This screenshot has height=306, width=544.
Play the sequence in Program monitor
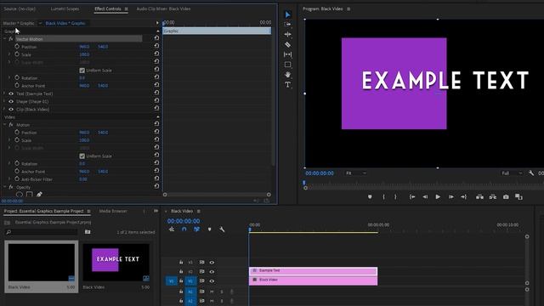pyautogui.click(x=438, y=196)
